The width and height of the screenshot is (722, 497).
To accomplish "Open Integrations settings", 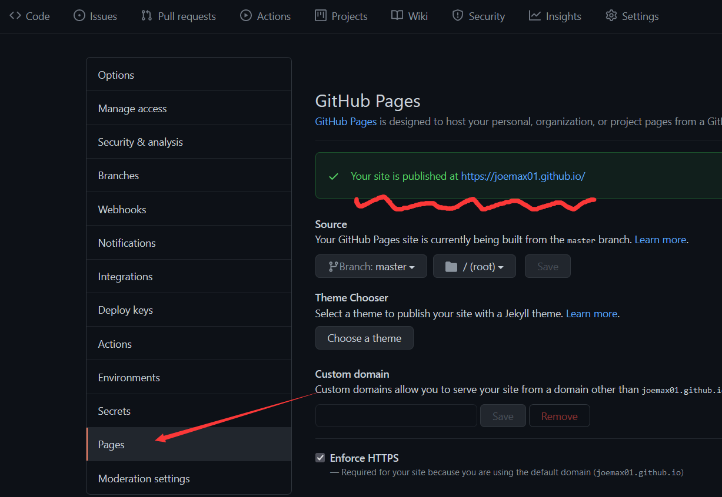I will (189, 276).
